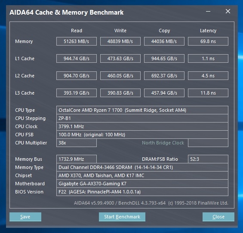Select L1 Cache read 944.74 GB/s
This screenshot has width=243, height=233.
pos(77,58)
